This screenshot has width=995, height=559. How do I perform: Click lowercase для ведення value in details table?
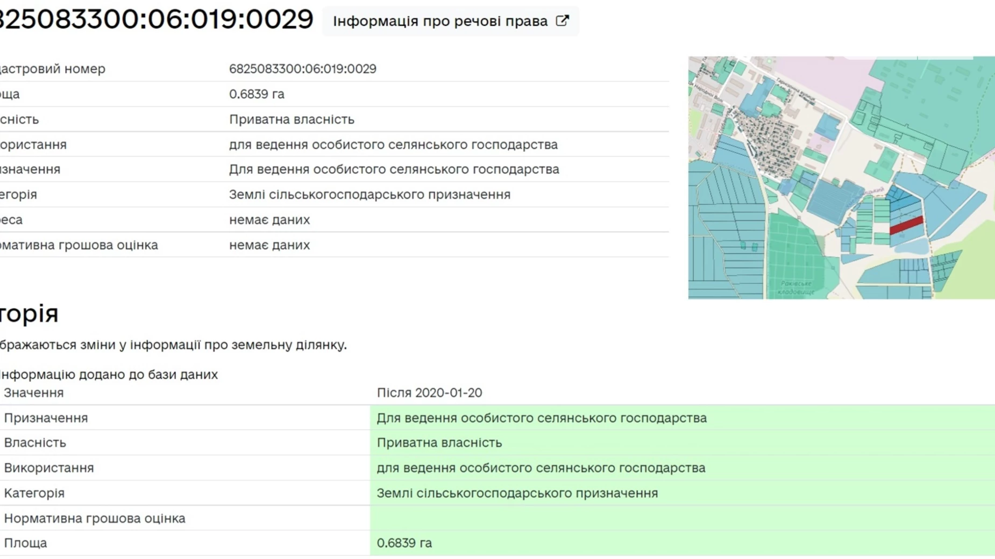(x=393, y=145)
